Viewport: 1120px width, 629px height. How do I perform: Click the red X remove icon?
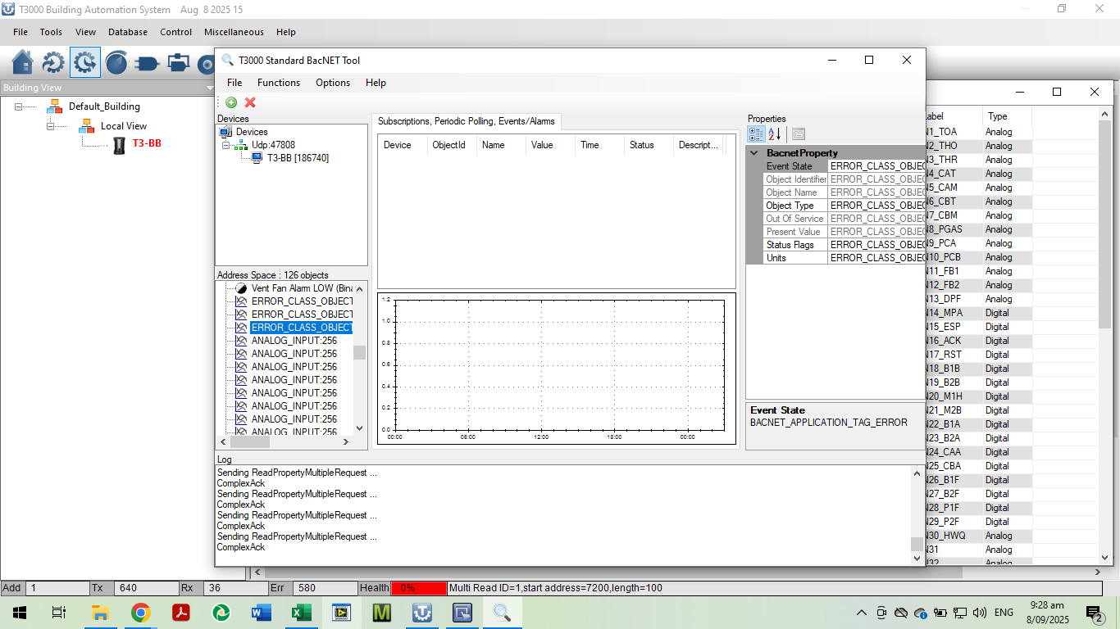pos(250,102)
